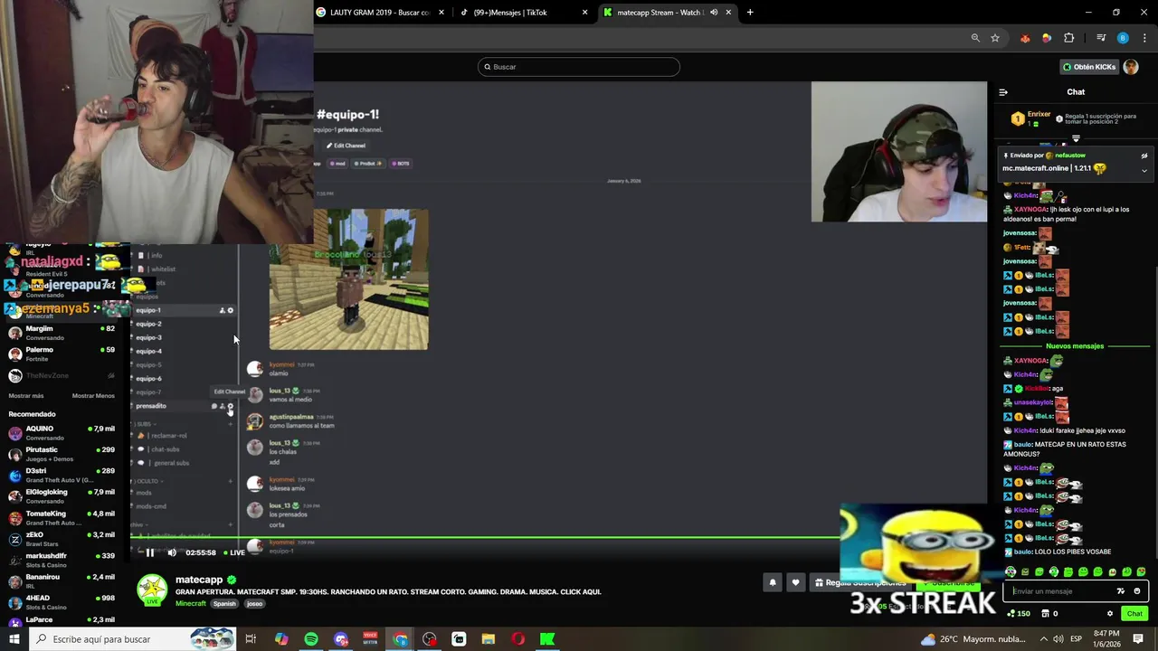The width and height of the screenshot is (1158, 651).
Task: Open a new browser tab
Action: pos(750,13)
